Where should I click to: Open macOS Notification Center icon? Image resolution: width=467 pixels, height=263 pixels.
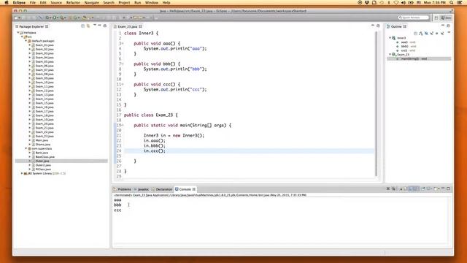(x=460, y=2)
